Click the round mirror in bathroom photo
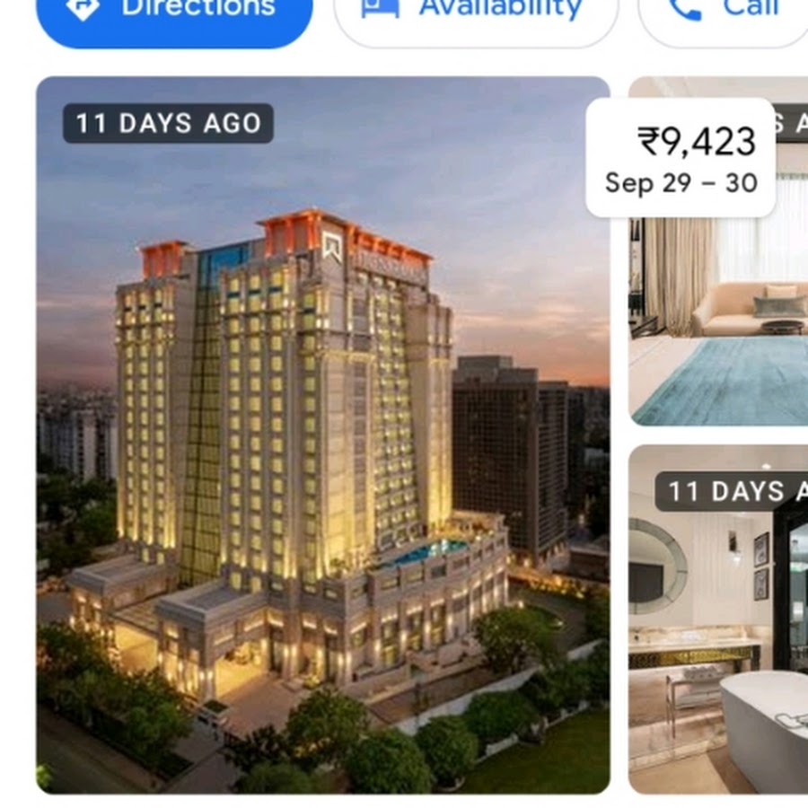 [657, 566]
